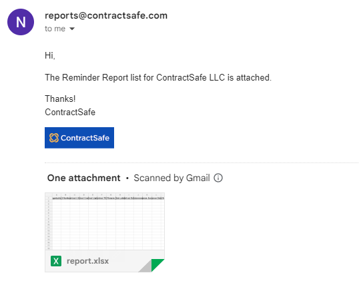Click the "Thanks!" closing line
The height and width of the screenshot is (281, 359).
(x=60, y=99)
